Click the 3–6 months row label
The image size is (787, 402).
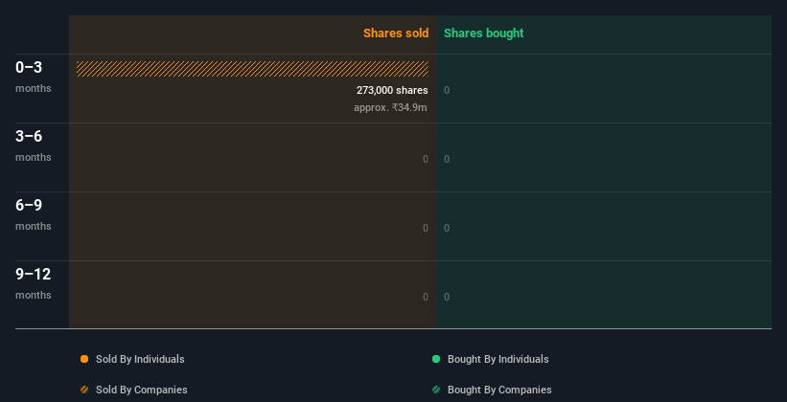(34, 145)
